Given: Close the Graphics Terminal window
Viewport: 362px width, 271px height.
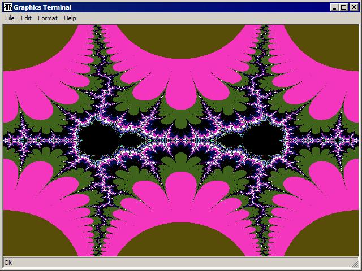Looking at the screenshot, I should 354,7.
